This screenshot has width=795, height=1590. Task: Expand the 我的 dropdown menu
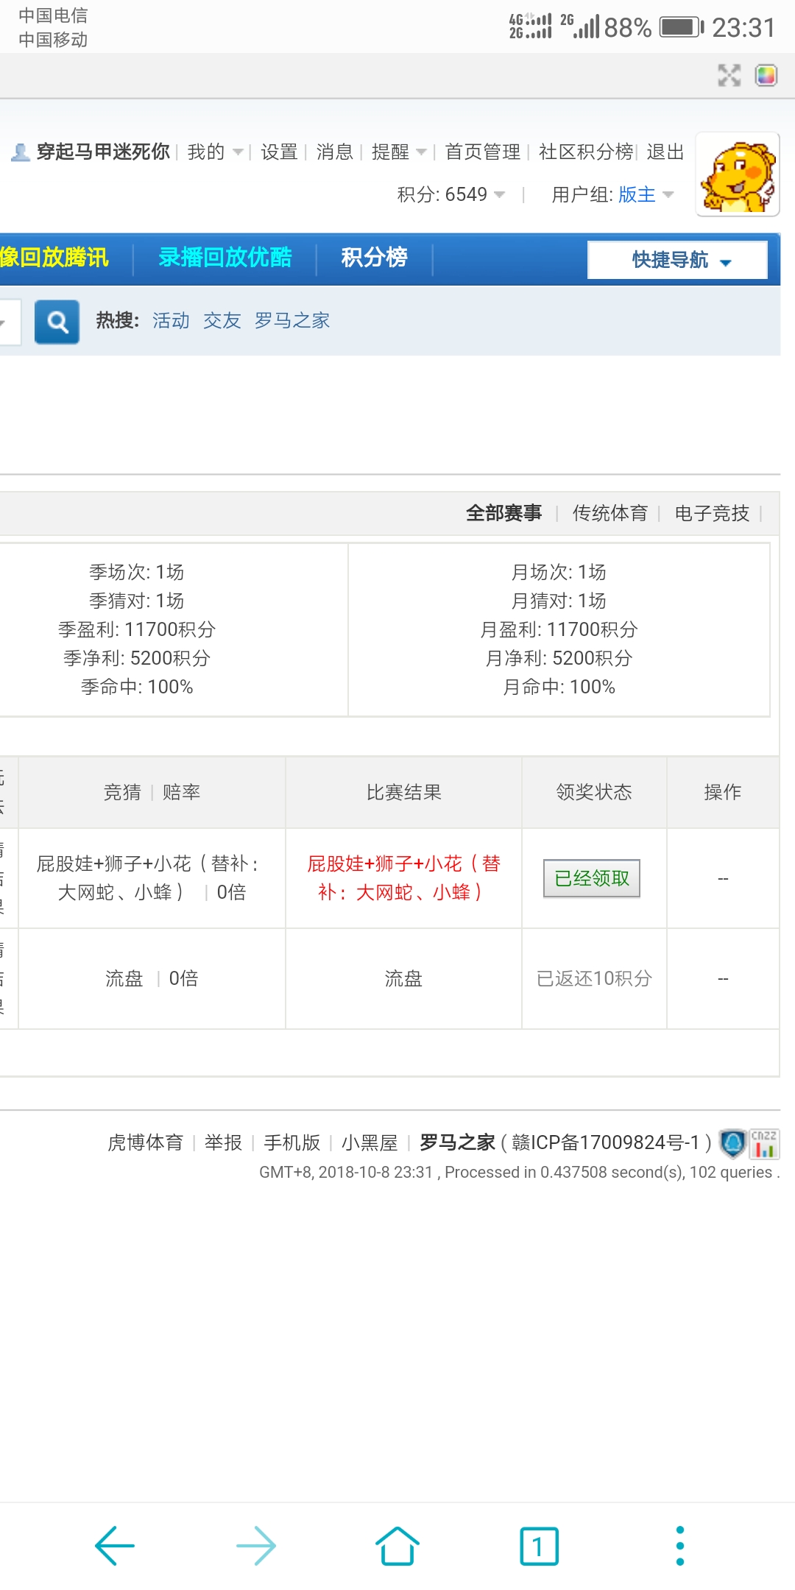(x=215, y=152)
